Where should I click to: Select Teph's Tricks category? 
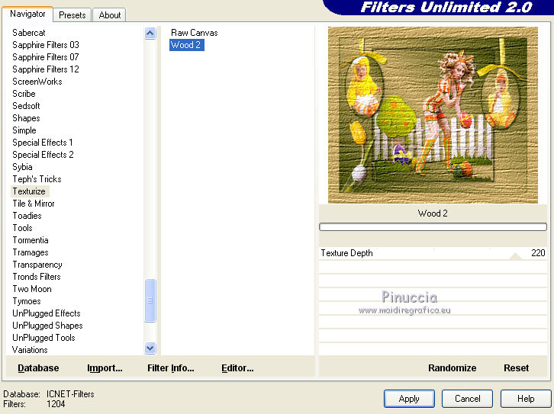(x=37, y=179)
